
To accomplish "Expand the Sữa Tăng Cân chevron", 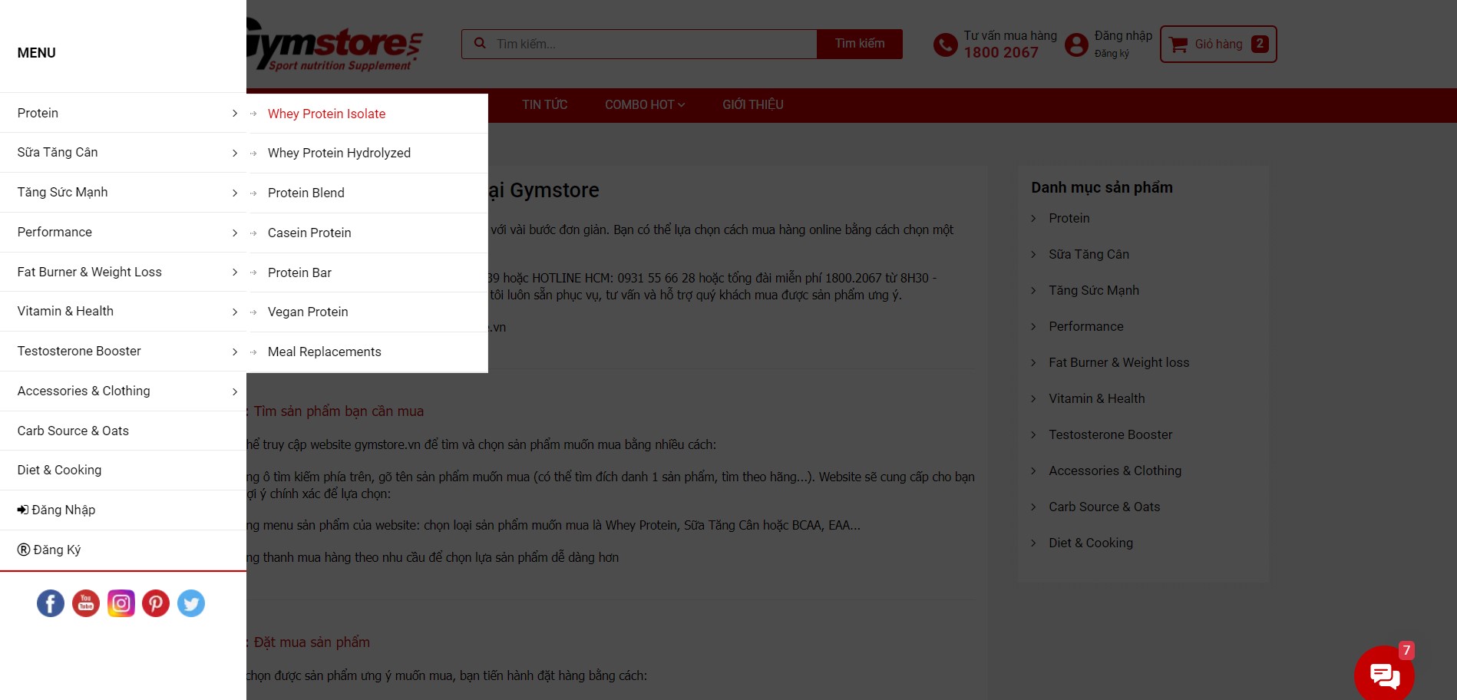I will point(235,153).
